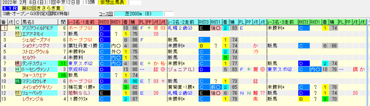Viewport: 370px width, 106px height.
Task: Click the empty box beside 仮想出馬表
Action: point(135,3)
